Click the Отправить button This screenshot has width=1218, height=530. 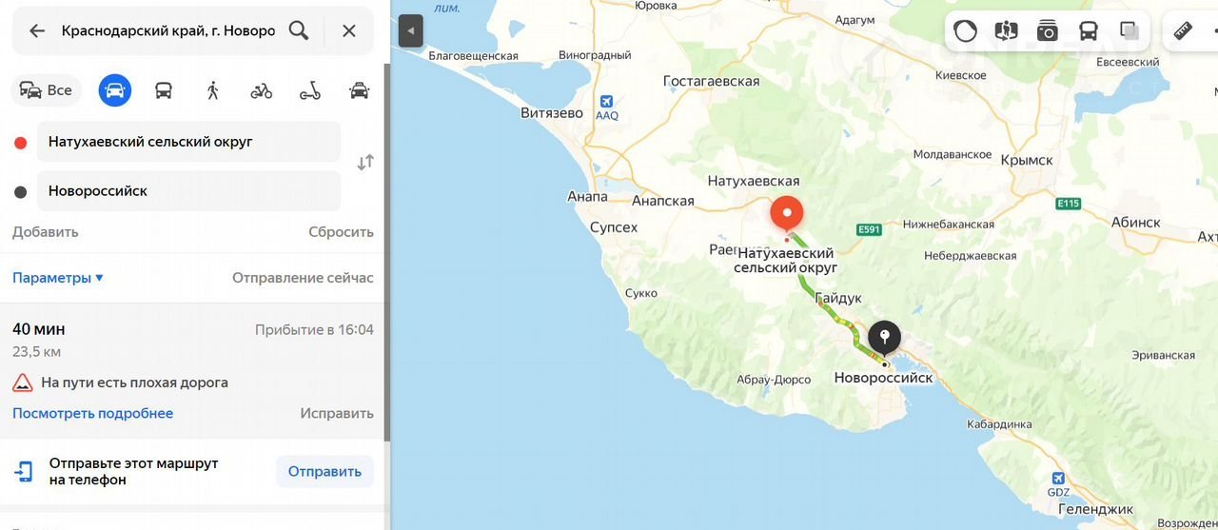(324, 471)
